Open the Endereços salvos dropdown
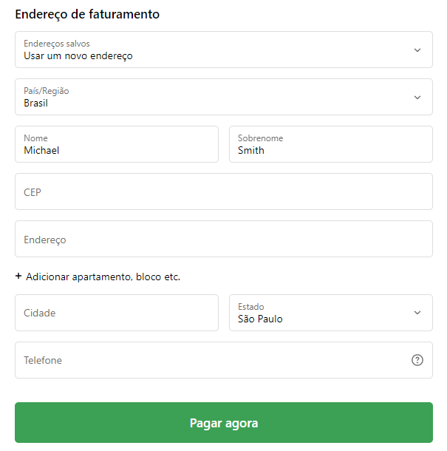The width and height of the screenshot is (447, 451). 223,50
